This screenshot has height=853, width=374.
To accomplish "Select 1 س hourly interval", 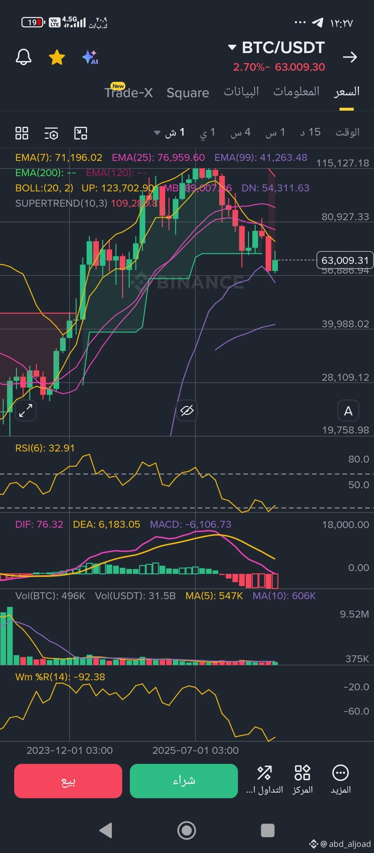I will tap(276, 132).
